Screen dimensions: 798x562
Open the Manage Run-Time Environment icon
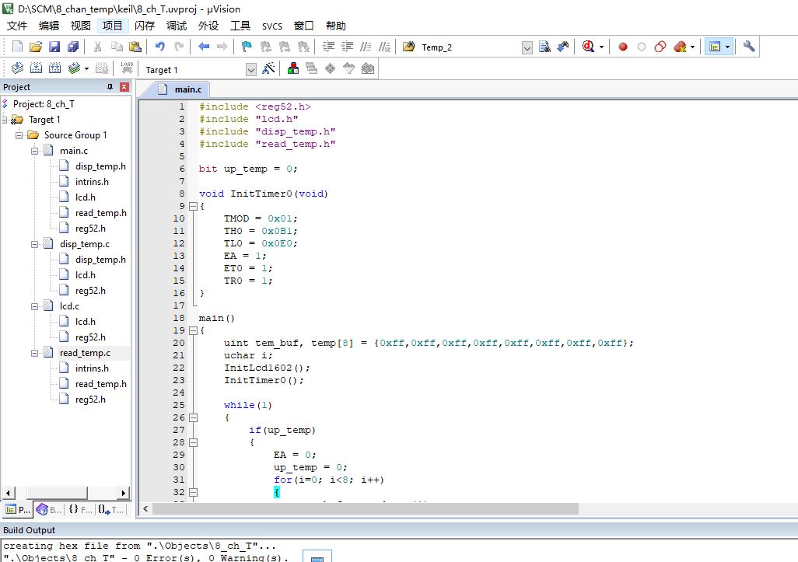point(331,68)
